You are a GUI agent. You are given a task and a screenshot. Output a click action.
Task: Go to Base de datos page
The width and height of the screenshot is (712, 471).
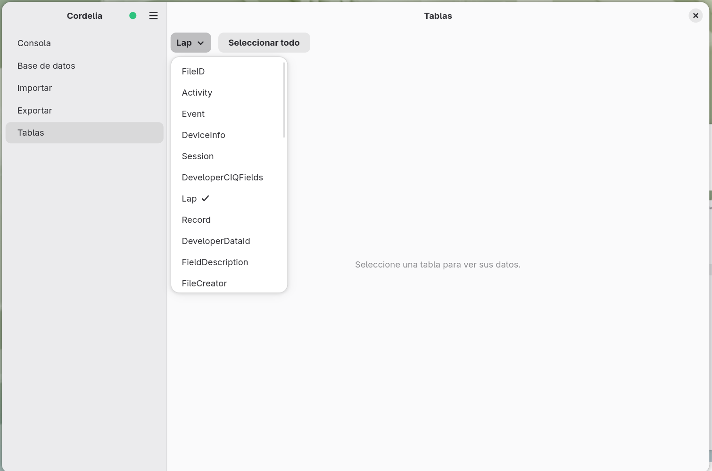tap(84, 65)
